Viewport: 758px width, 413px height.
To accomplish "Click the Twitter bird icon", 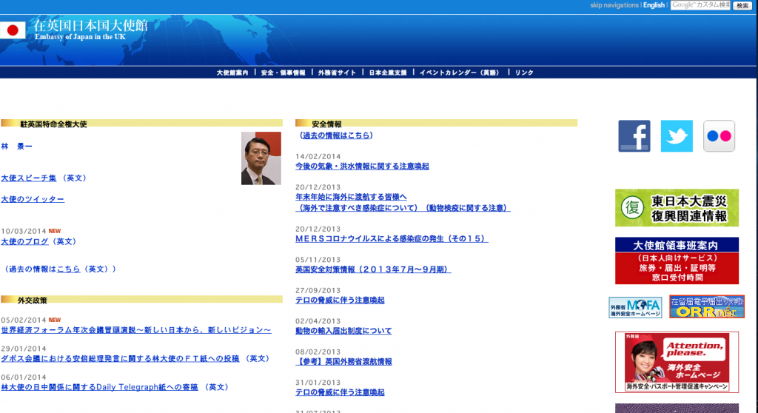I will coord(677,136).
